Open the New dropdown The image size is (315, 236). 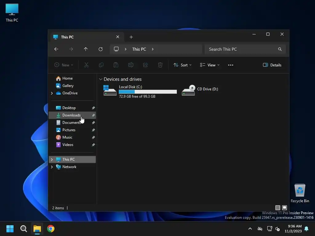click(x=64, y=65)
